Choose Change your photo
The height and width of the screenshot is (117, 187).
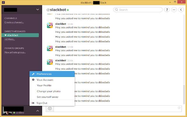coord(52,91)
